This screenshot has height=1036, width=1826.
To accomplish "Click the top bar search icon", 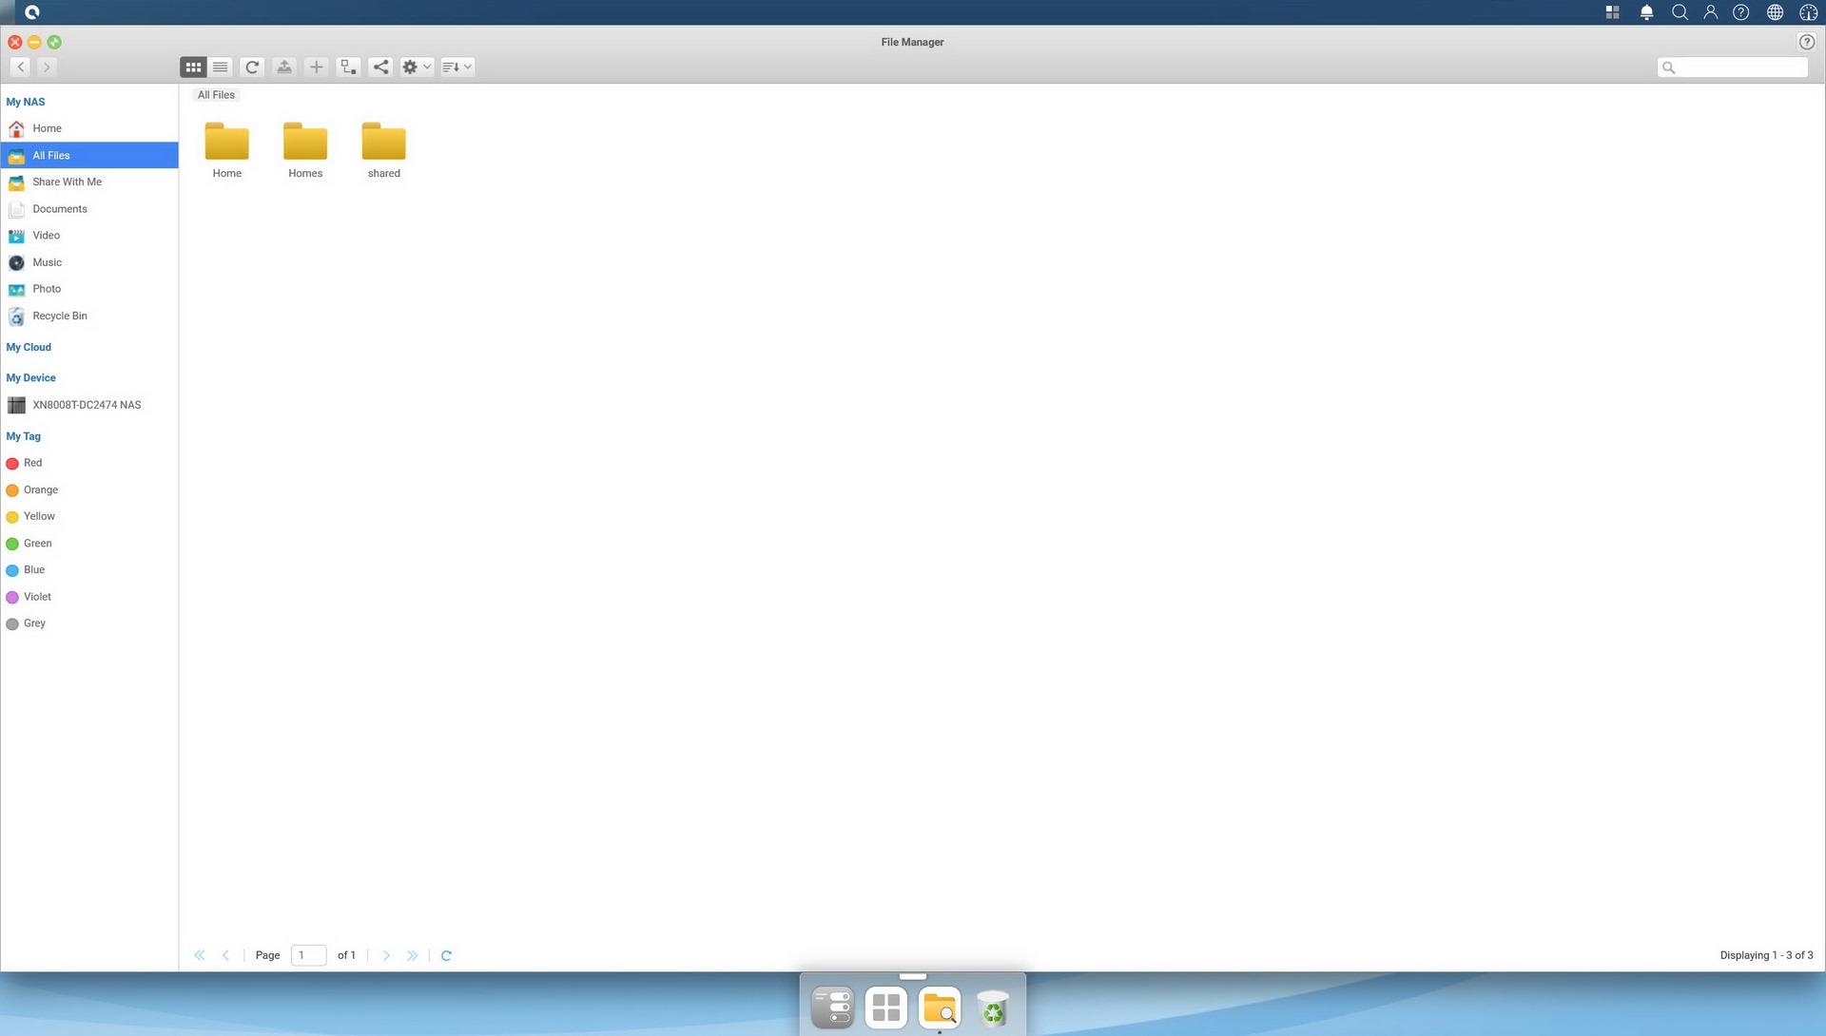I will click(1680, 12).
